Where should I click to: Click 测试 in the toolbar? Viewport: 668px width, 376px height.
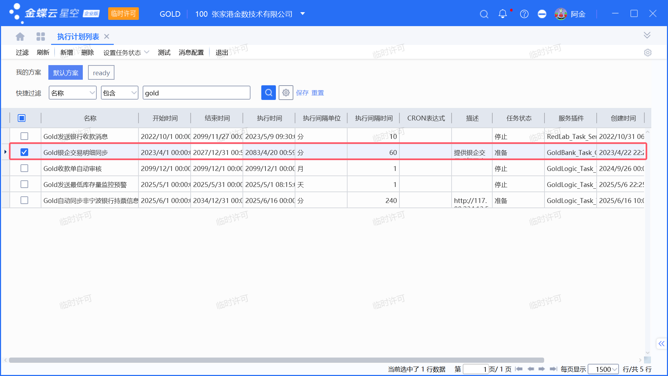(164, 52)
